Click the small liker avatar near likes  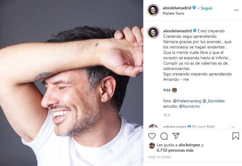click(x=152, y=146)
